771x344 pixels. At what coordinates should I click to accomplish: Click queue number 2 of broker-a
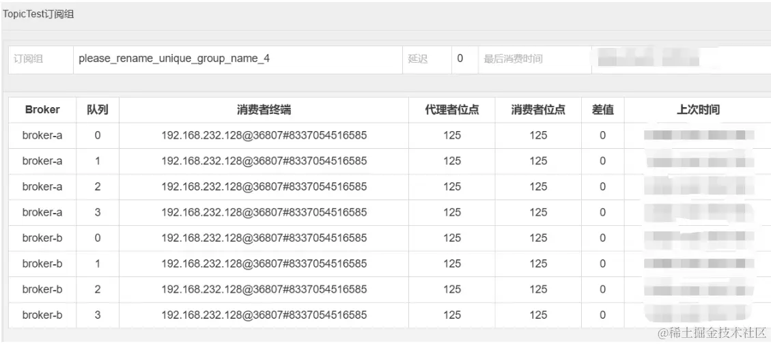pos(98,186)
